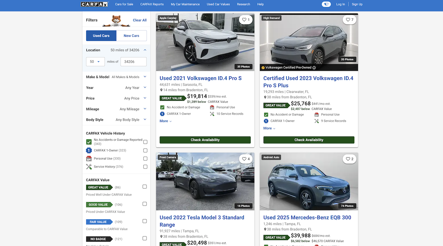Click Great Value badge on 2023 ID.4

(x=277, y=105)
